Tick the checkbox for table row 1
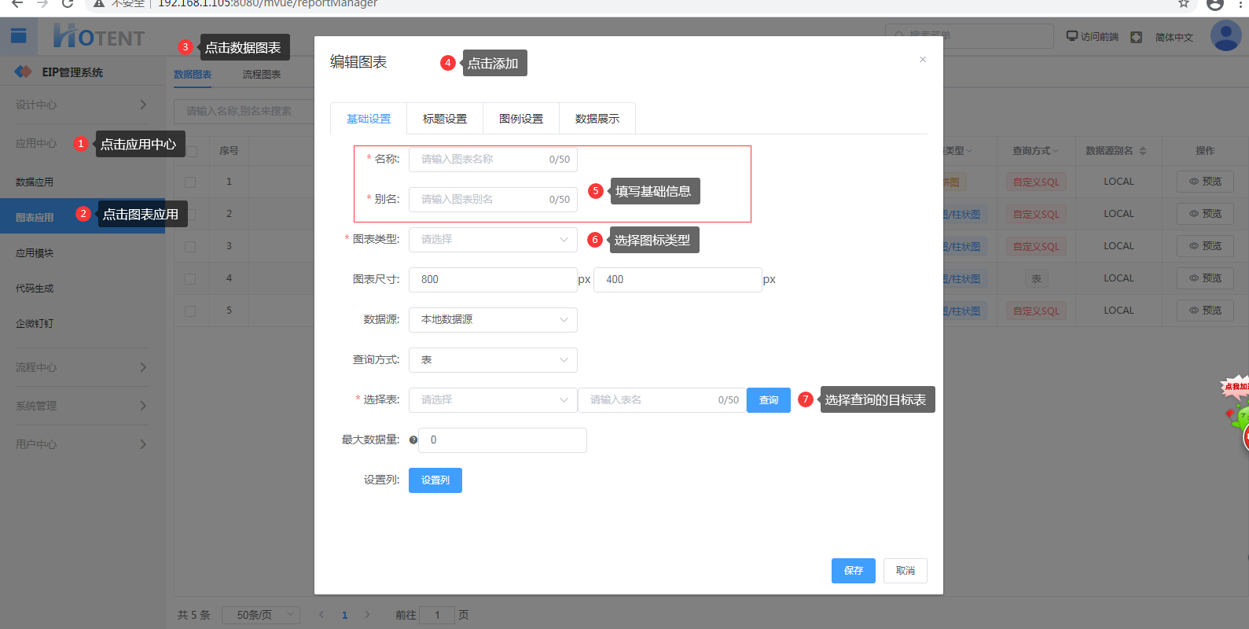 (x=190, y=182)
